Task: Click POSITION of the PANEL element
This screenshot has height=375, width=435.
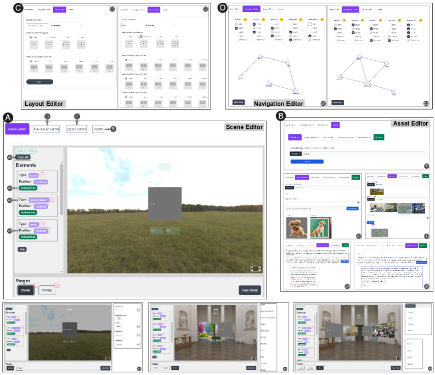Action: (41, 231)
